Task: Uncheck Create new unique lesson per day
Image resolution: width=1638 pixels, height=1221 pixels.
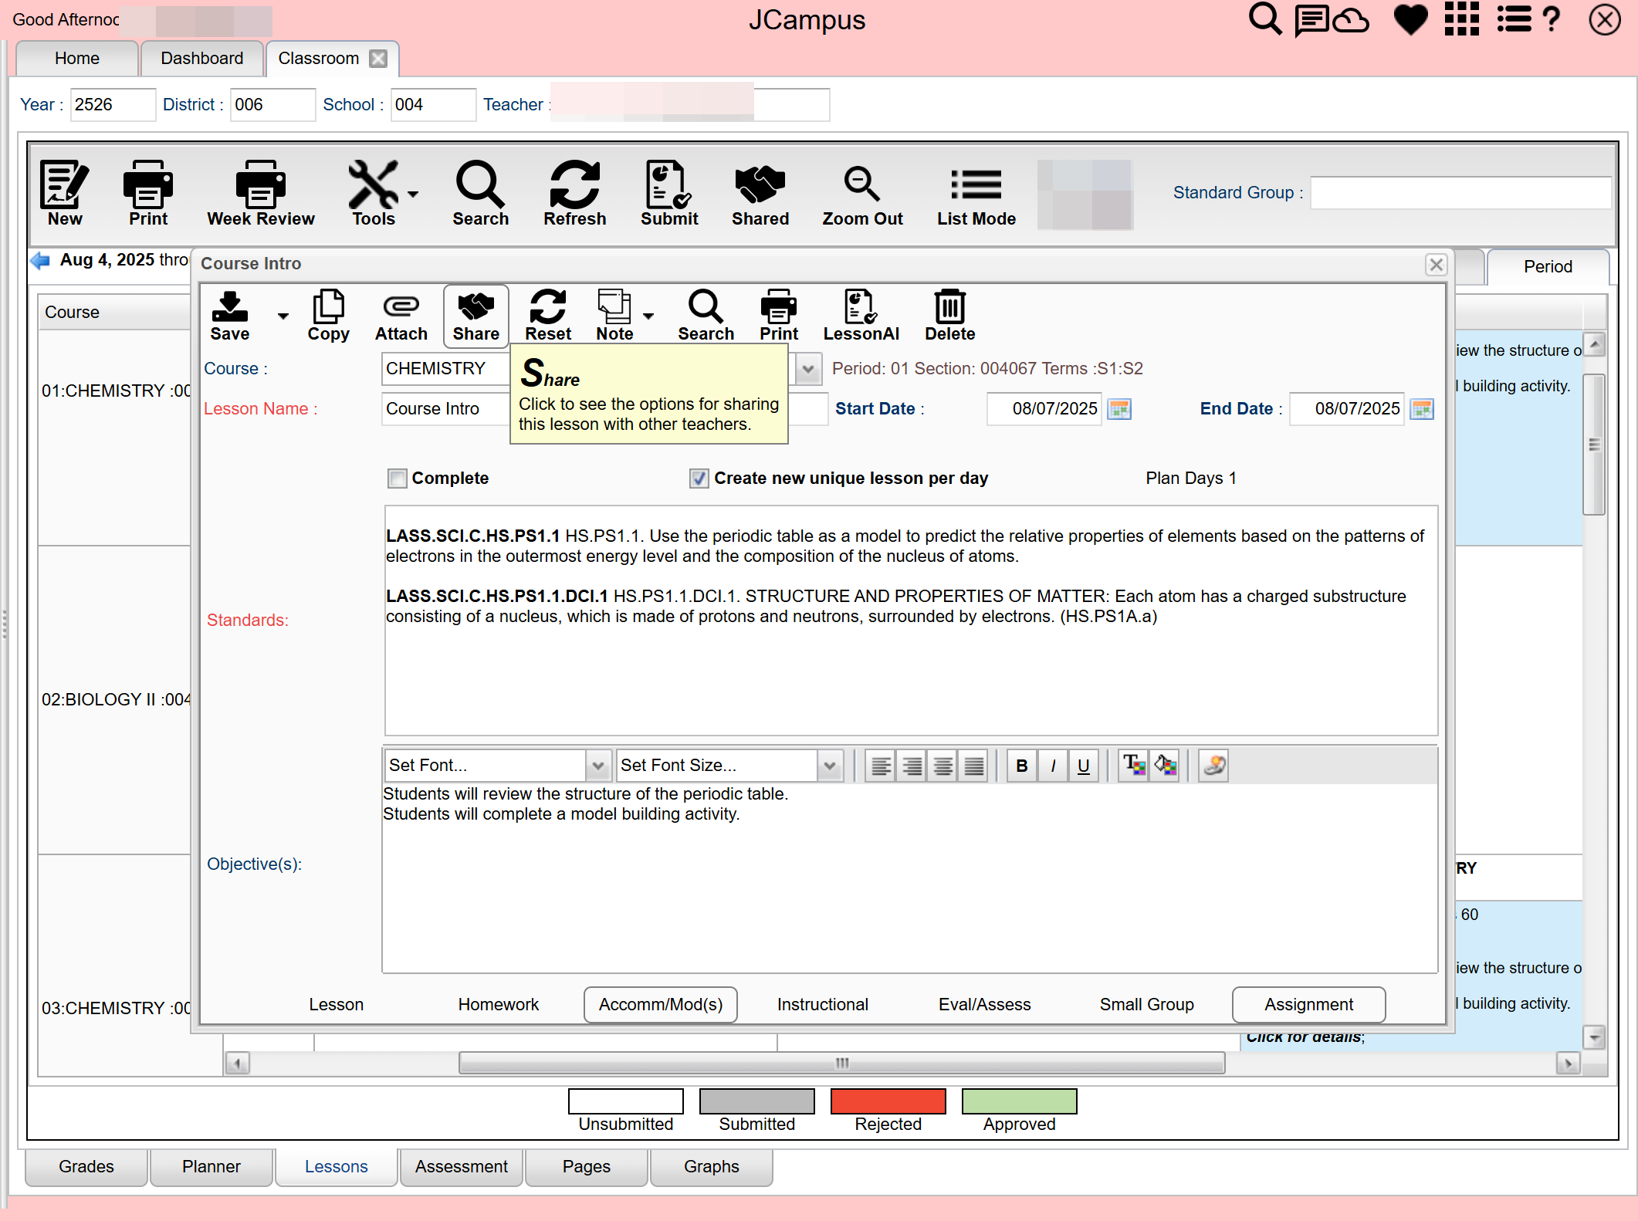Action: tap(699, 479)
